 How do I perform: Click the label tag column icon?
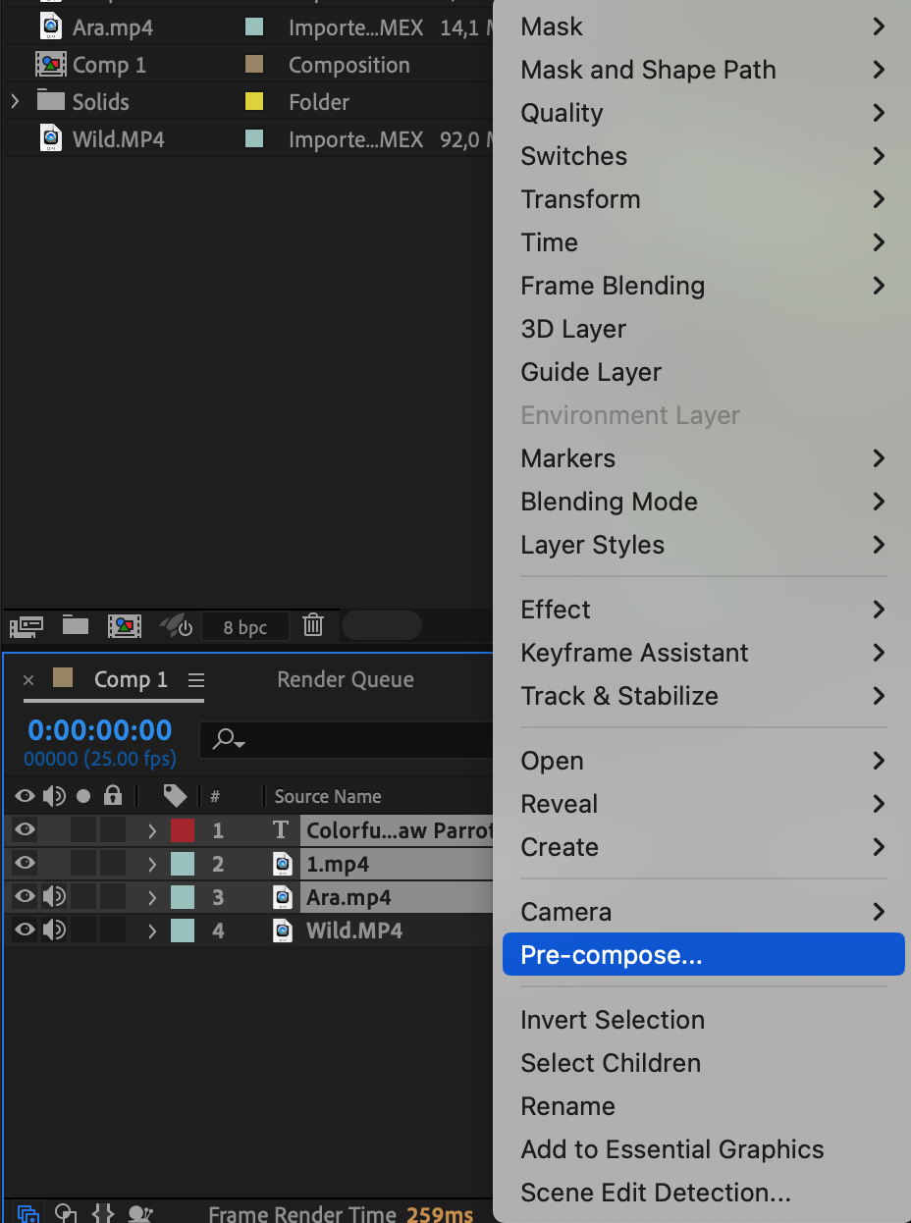coord(175,796)
